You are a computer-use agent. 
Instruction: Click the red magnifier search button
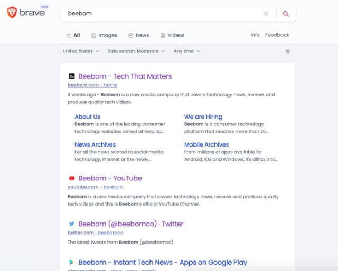pos(286,14)
